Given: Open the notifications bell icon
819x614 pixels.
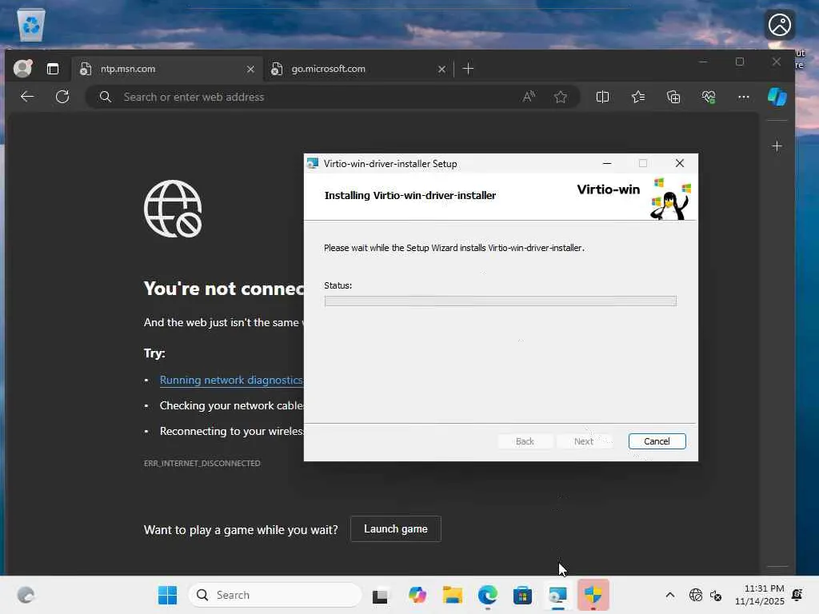Looking at the screenshot, I should [797, 595].
